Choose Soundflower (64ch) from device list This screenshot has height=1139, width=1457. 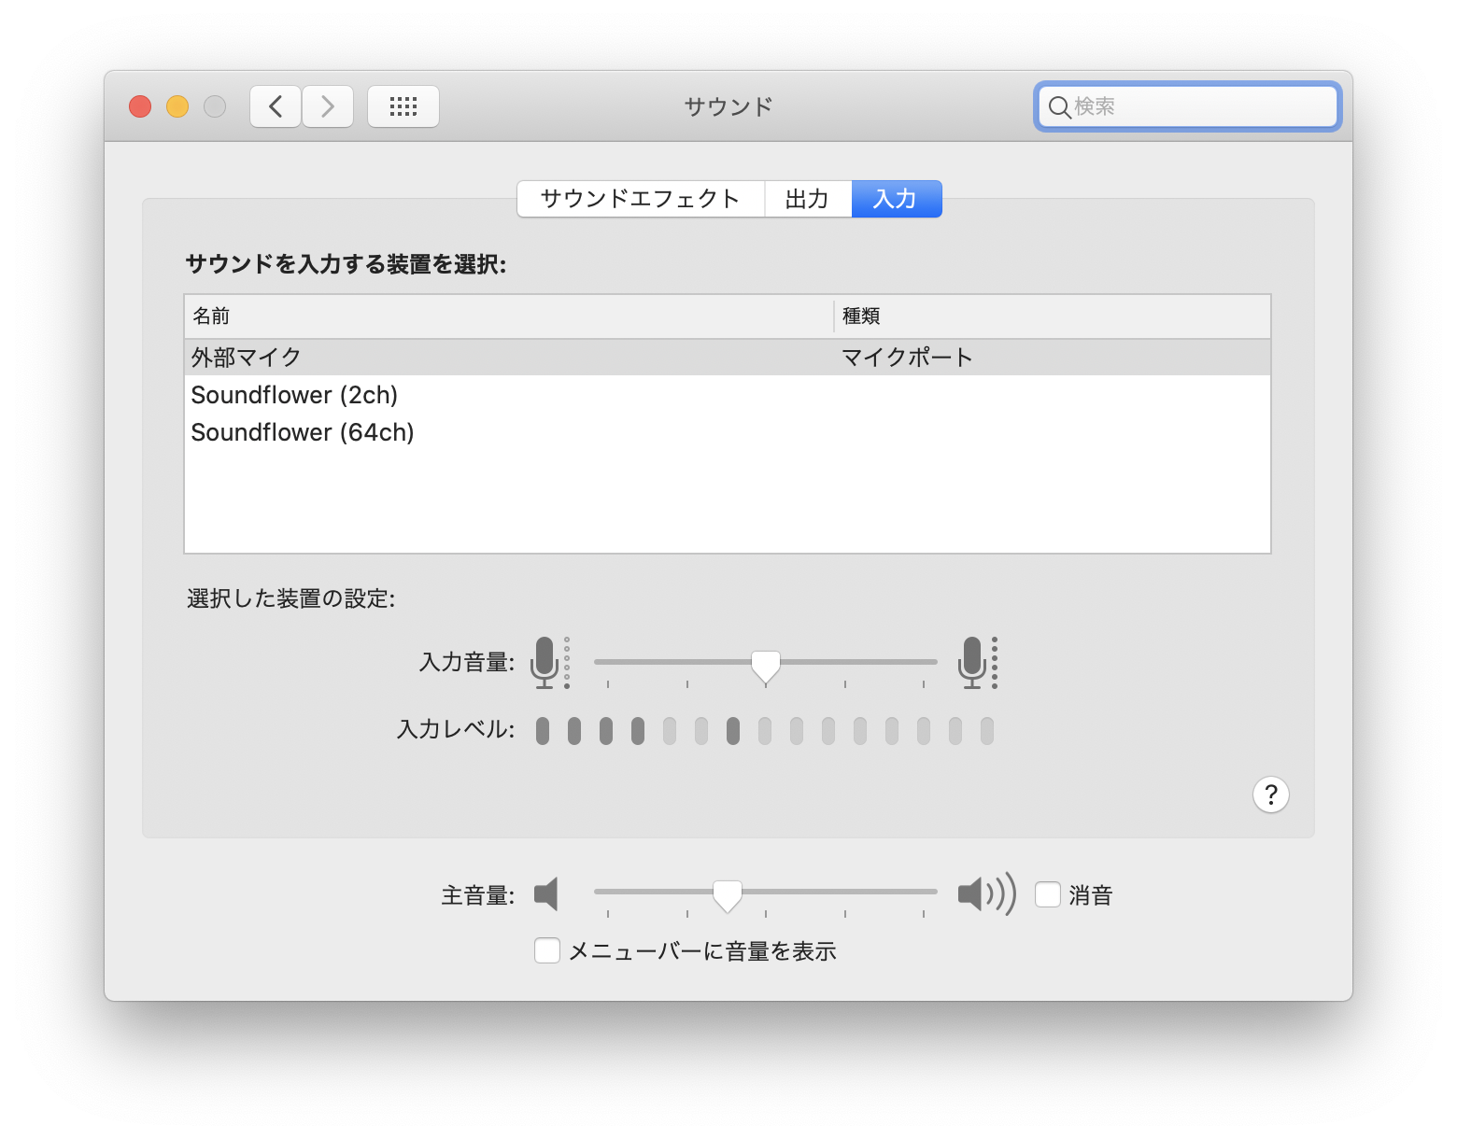coord(303,432)
